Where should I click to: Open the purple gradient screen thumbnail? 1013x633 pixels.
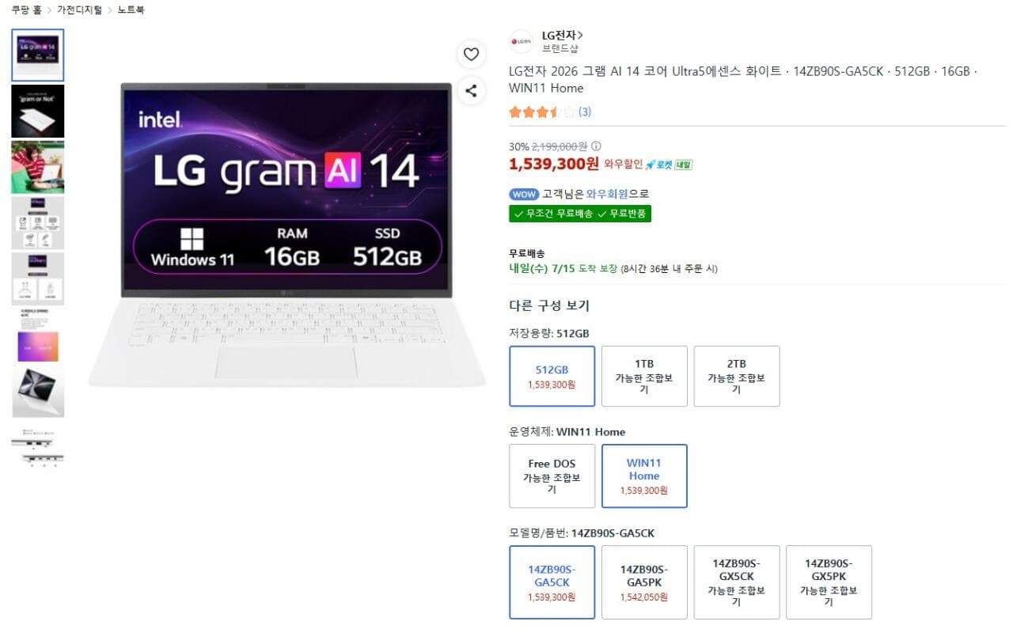tap(38, 335)
